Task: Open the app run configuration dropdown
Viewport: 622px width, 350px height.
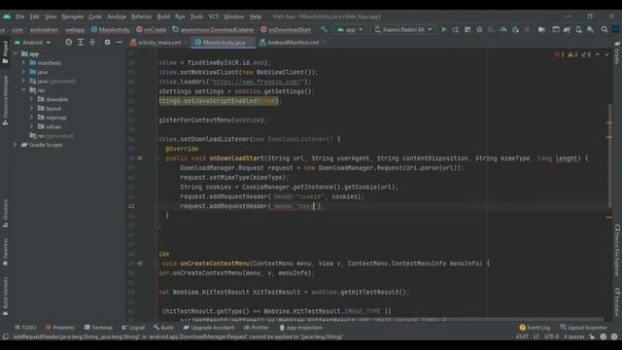Action: 350,29
